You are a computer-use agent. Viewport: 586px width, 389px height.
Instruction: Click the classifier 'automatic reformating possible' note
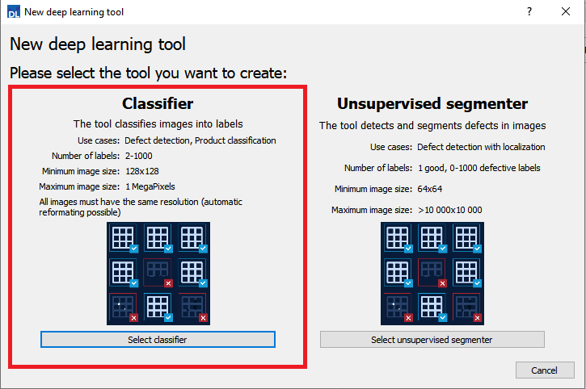[x=141, y=207]
